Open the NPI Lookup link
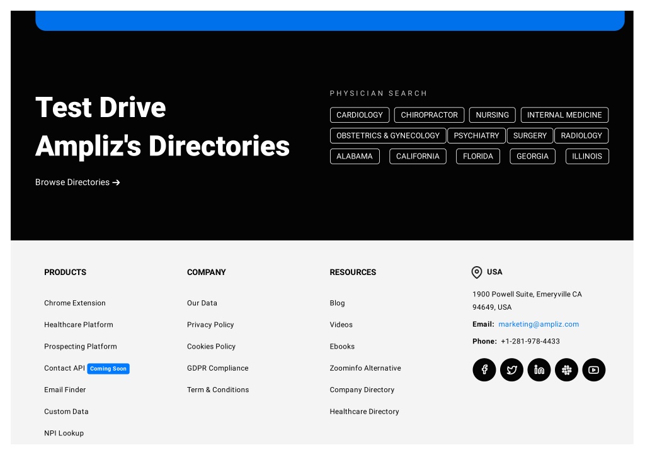The width and height of the screenshot is (645, 455). pyautogui.click(x=64, y=433)
